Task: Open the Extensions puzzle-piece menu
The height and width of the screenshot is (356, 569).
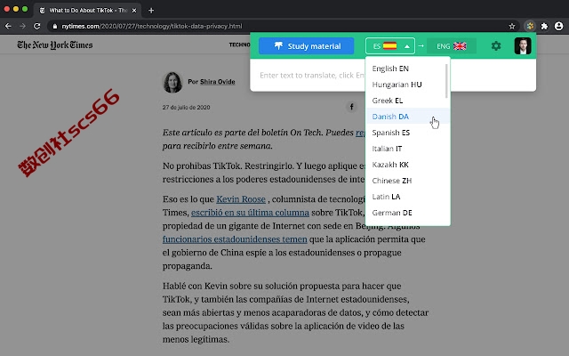Action: point(544,26)
